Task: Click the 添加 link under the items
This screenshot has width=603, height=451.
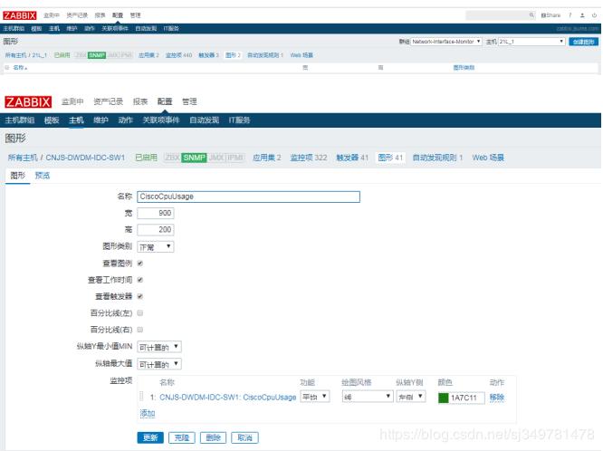Action: coord(148,413)
